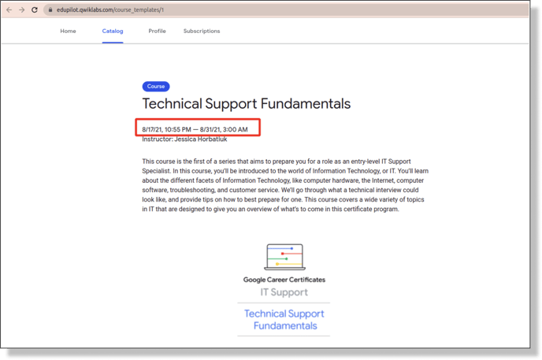Viewport: 542px width, 360px height.
Task: Click the padlock icon in the address bar
Action: pyautogui.click(x=50, y=10)
